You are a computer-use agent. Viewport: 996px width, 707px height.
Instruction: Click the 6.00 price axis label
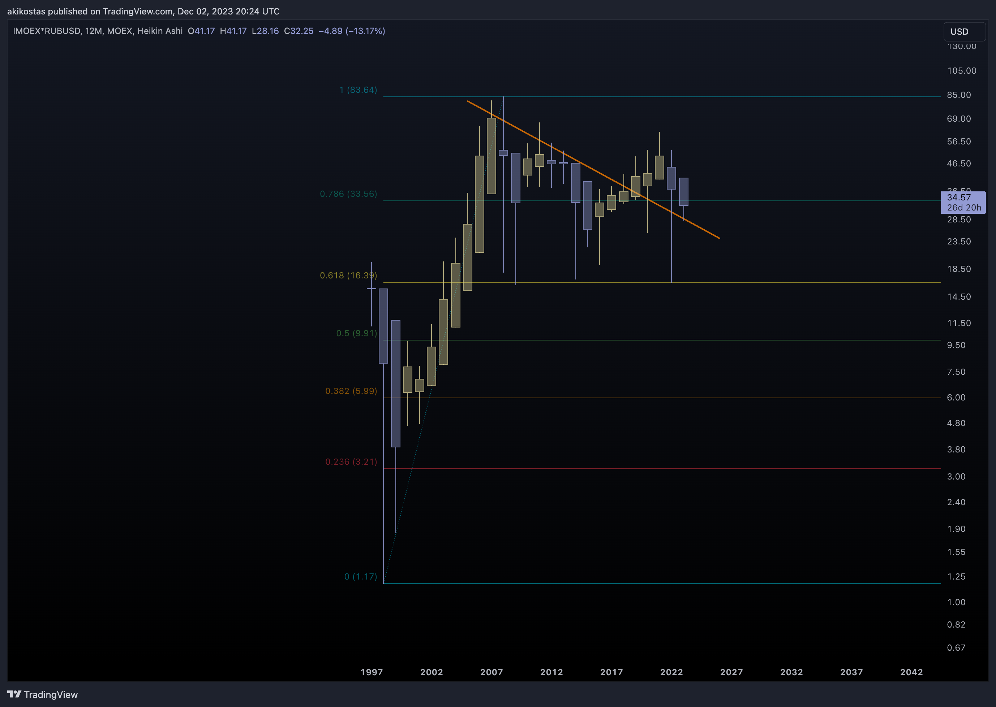pos(956,397)
